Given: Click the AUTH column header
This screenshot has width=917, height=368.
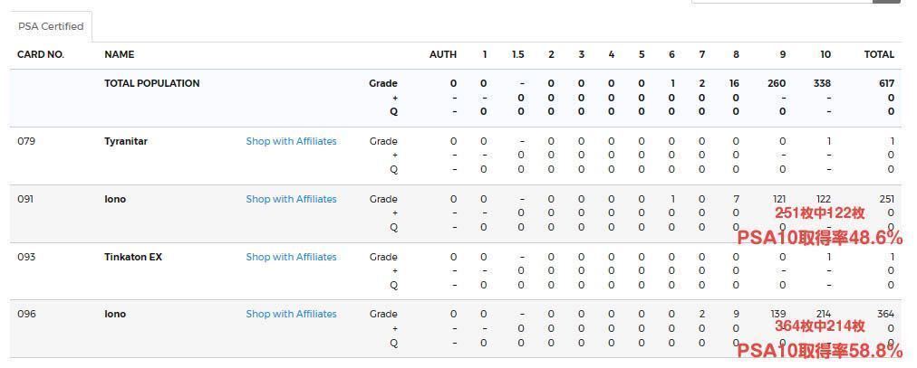Looking at the screenshot, I should tap(443, 54).
